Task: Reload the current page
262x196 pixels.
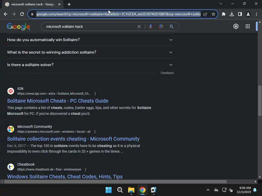Action: tap(22, 14)
